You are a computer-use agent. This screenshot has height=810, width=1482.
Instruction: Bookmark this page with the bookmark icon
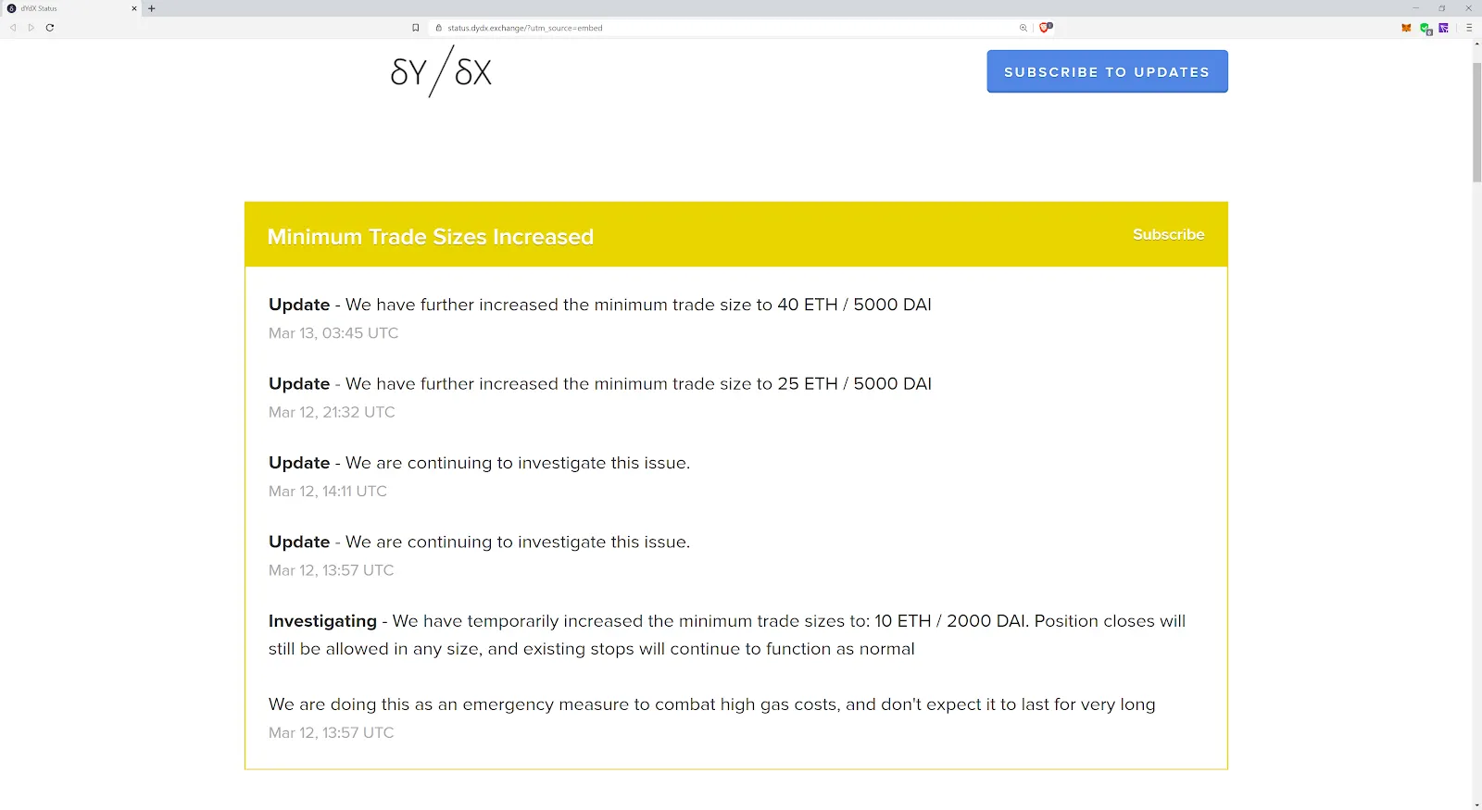[x=416, y=28]
